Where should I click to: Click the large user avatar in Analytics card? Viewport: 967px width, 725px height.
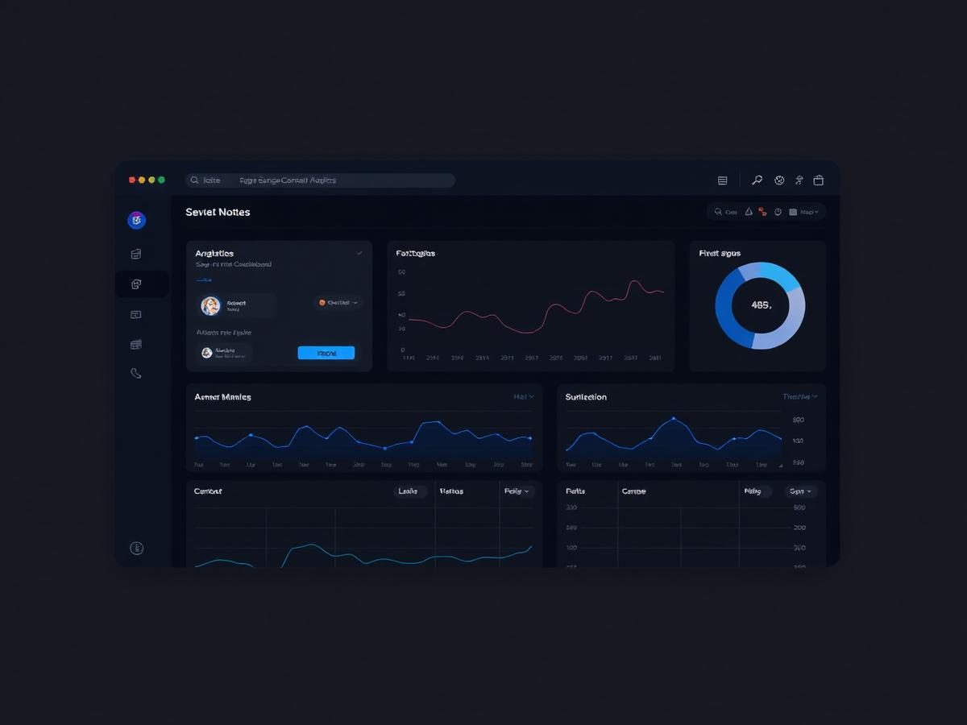(x=210, y=306)
